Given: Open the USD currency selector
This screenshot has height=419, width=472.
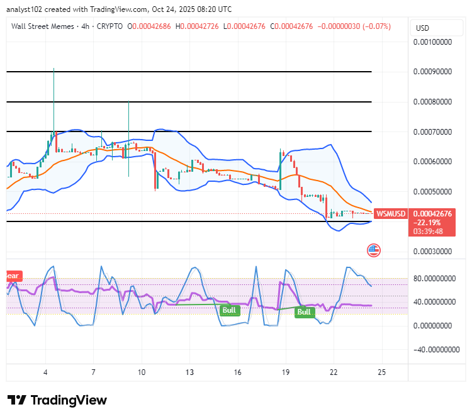Looking at the screenshot, I should coord(436,28).
